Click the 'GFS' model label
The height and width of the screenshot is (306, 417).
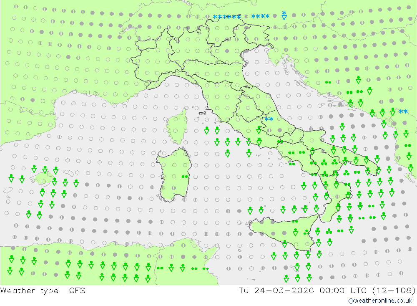tap(78, 290)
